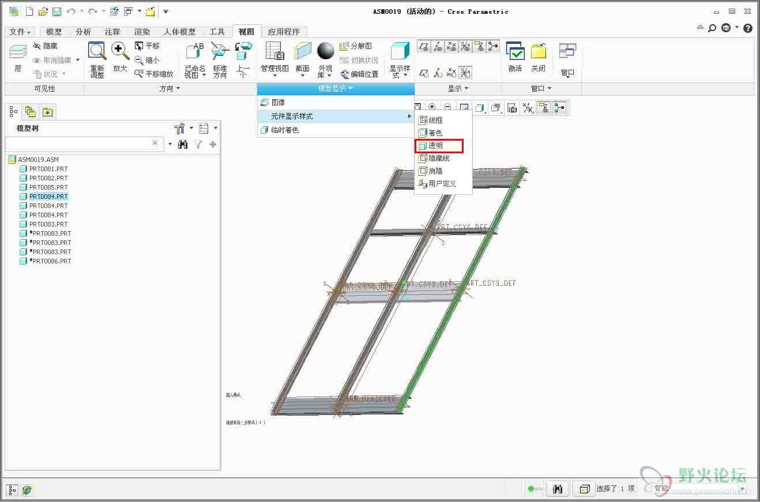Viewport: 760px width, 502px height.
Task: Switch to the Model (模型) ribbon tab
Action: [54, 32]
